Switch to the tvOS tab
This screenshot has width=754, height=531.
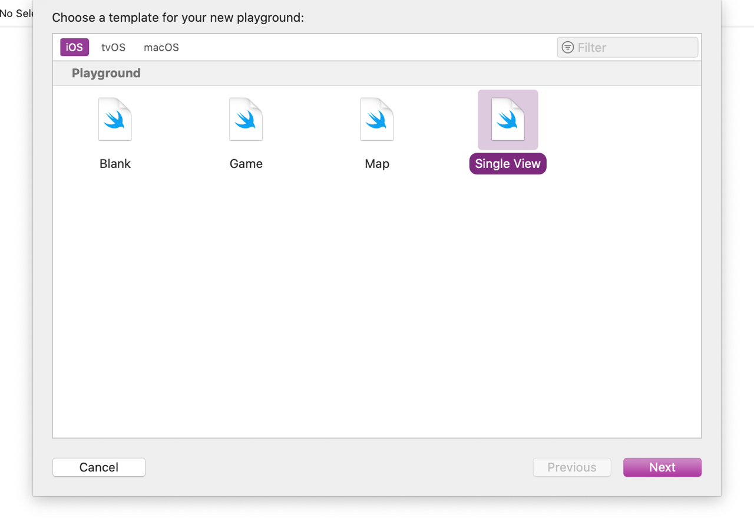pos(113,47)
